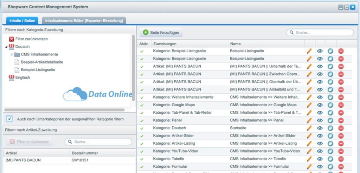360x173 pixels.
Task: Click pencil icon for Startseite row
Action: pos(309,128)
